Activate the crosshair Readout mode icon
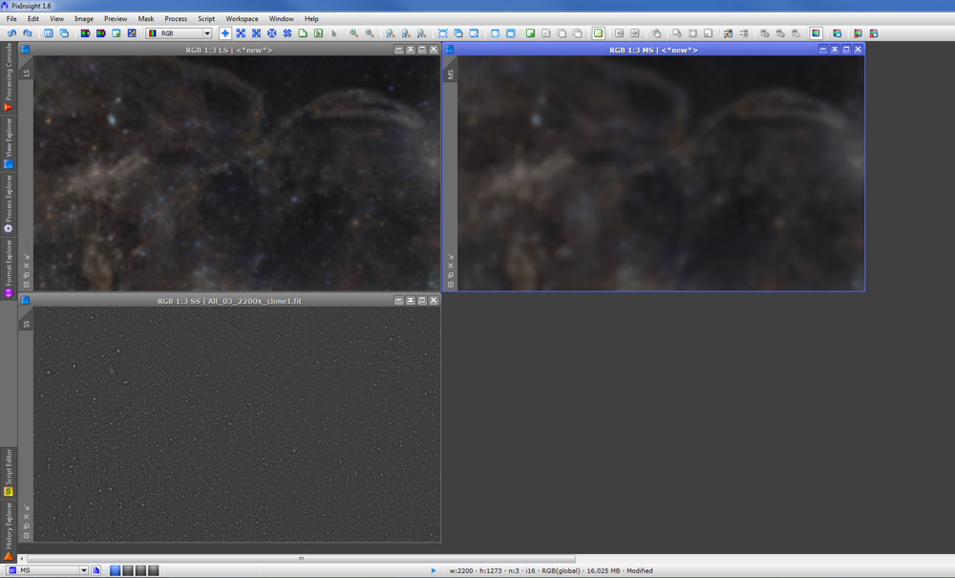955x578 pixels. (x=225, y=33)
